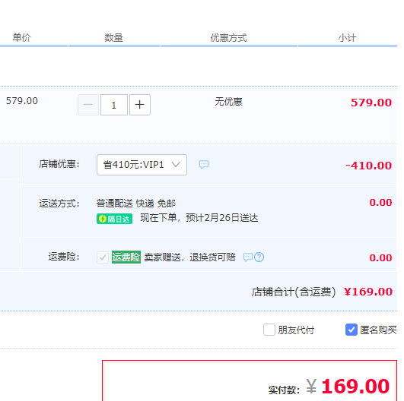404x401 pixels.
Task: Enable the 朋友代付 checkbox
Action: [x=269, y=330]
